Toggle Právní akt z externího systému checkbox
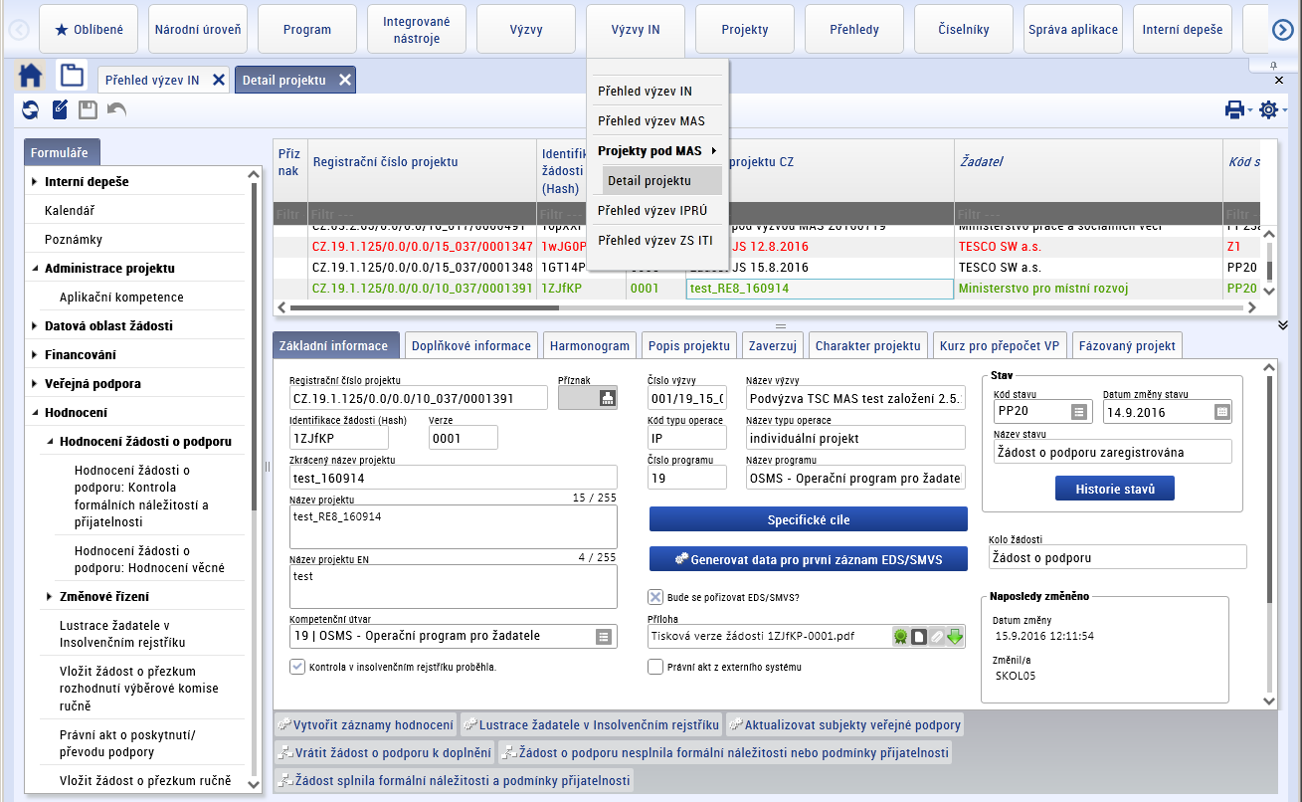The height and width of the screenshot is (802, 1302). click(655, 667)
